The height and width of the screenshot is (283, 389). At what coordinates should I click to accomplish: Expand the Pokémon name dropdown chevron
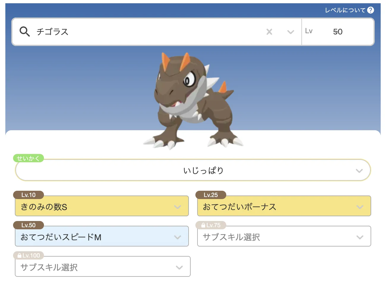coord(291,32)
